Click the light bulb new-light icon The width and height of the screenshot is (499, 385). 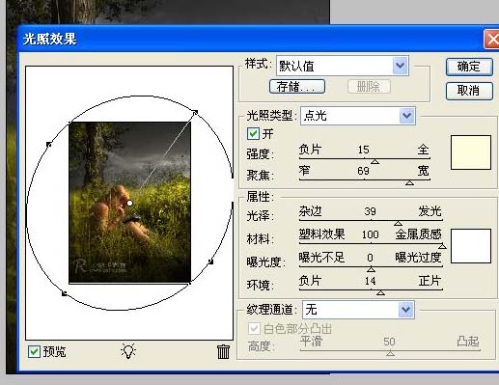click(x=128, y=350)
